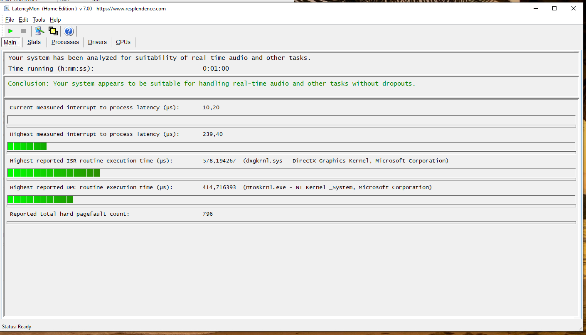
Task: Select the running time value 0:01:00
Action: coord(216,69)
